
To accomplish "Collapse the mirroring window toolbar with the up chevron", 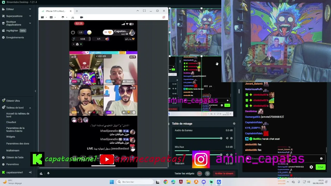I will click(138, 11).
